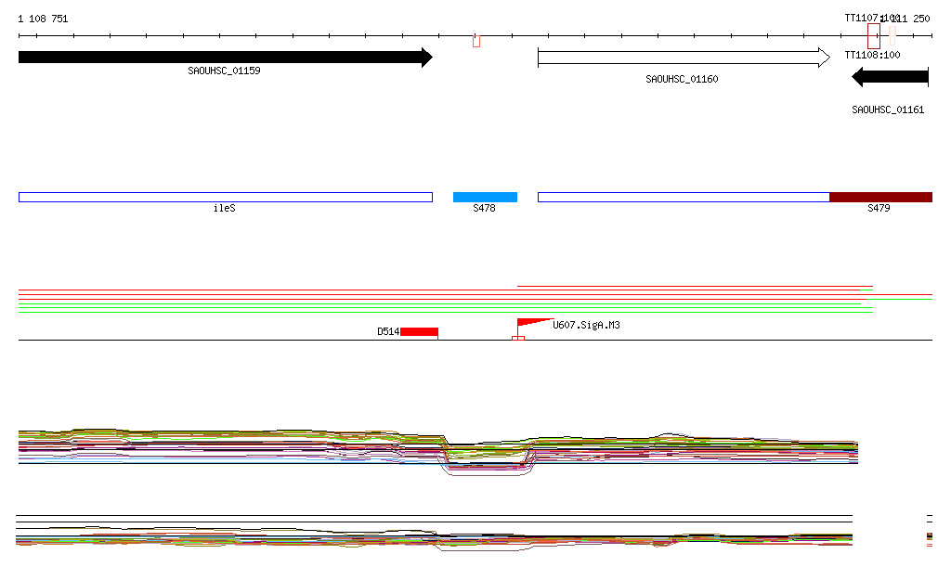Click the SAOUHSC_01160 text label
951x567 pixels.
coord(682,80)
